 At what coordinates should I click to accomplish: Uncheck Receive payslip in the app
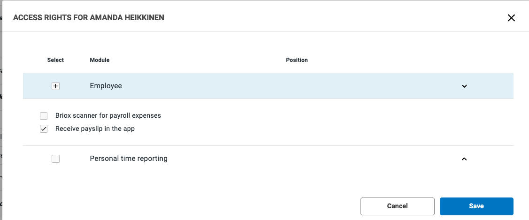tap(44, 129)
